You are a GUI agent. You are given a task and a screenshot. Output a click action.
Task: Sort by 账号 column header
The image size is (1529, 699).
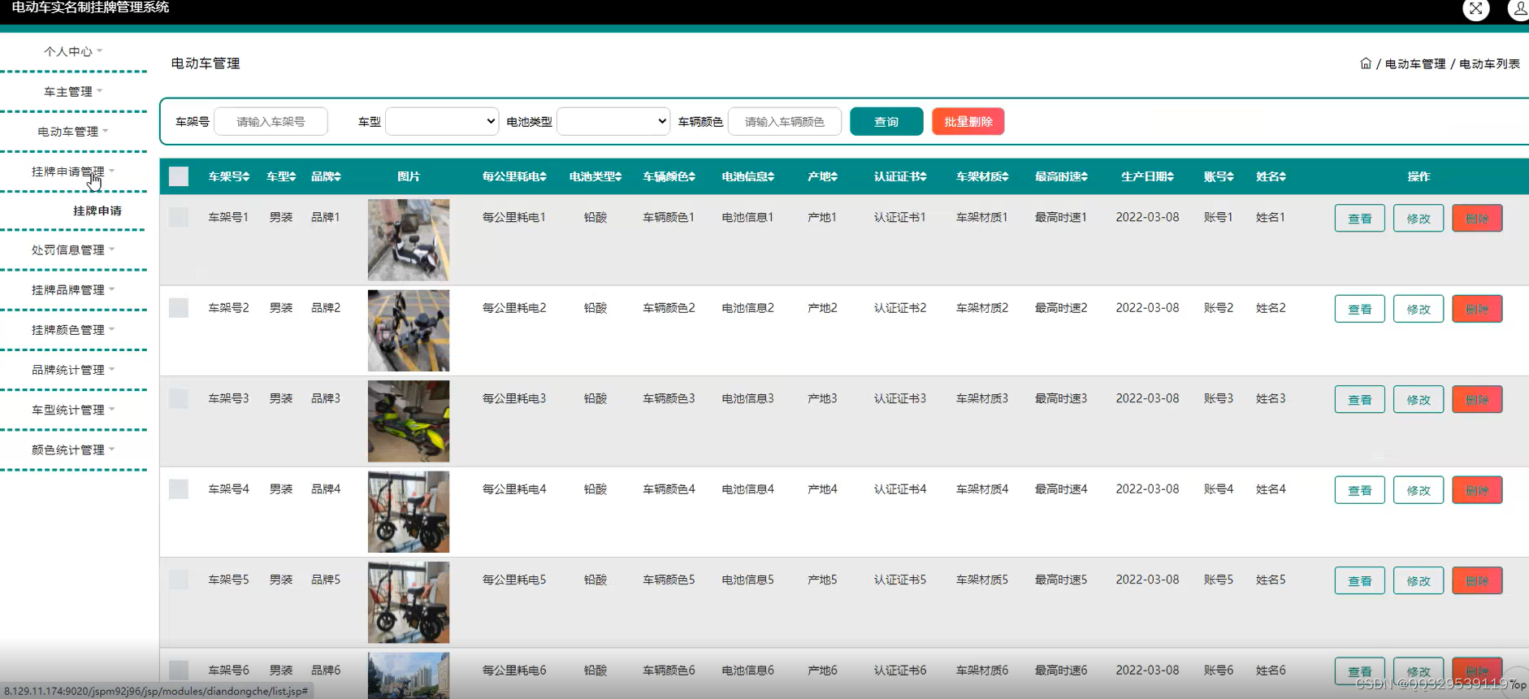[1219, 176]
